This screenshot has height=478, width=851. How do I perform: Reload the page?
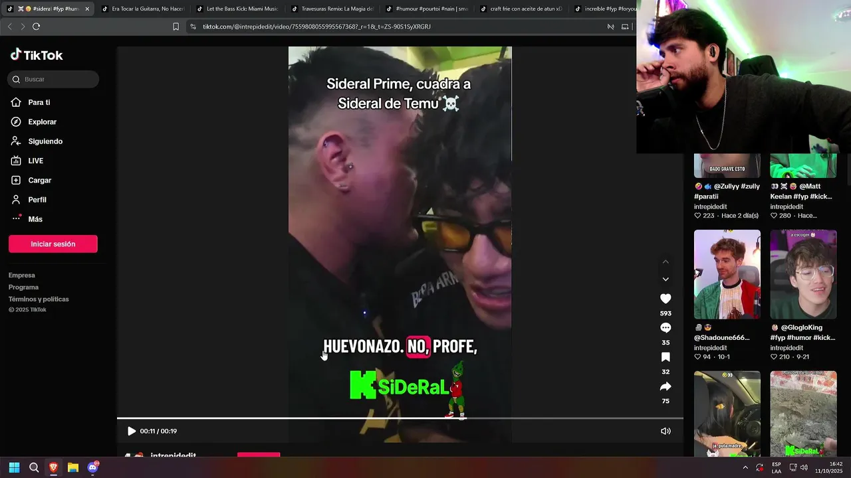click(36, 27)
